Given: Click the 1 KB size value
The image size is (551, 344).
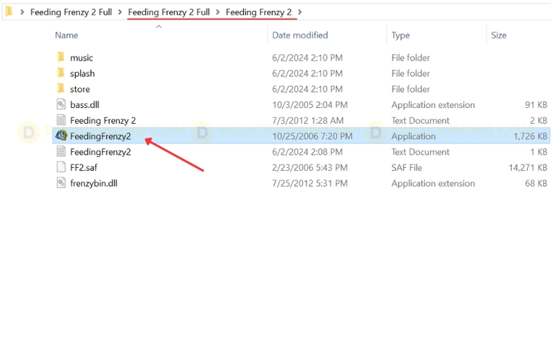Looking at the screenshot, I should pyautogui.click(x=539, y=152).
